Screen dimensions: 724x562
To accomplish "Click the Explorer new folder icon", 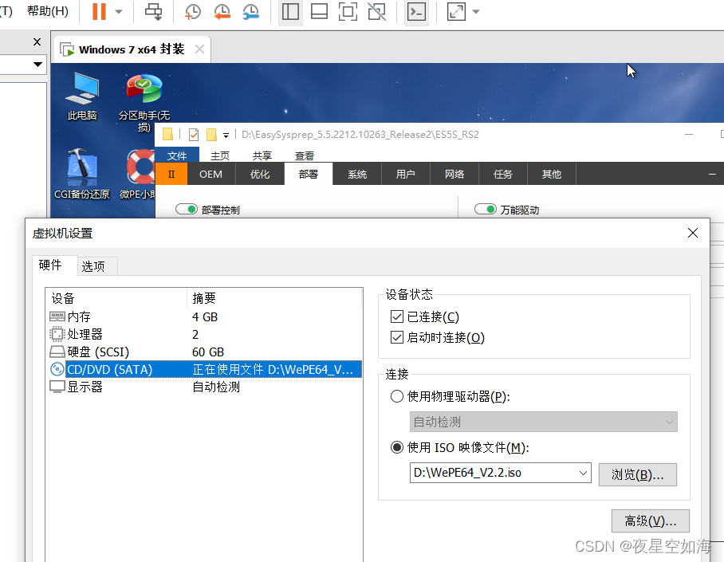I will (x=211, y=135).
